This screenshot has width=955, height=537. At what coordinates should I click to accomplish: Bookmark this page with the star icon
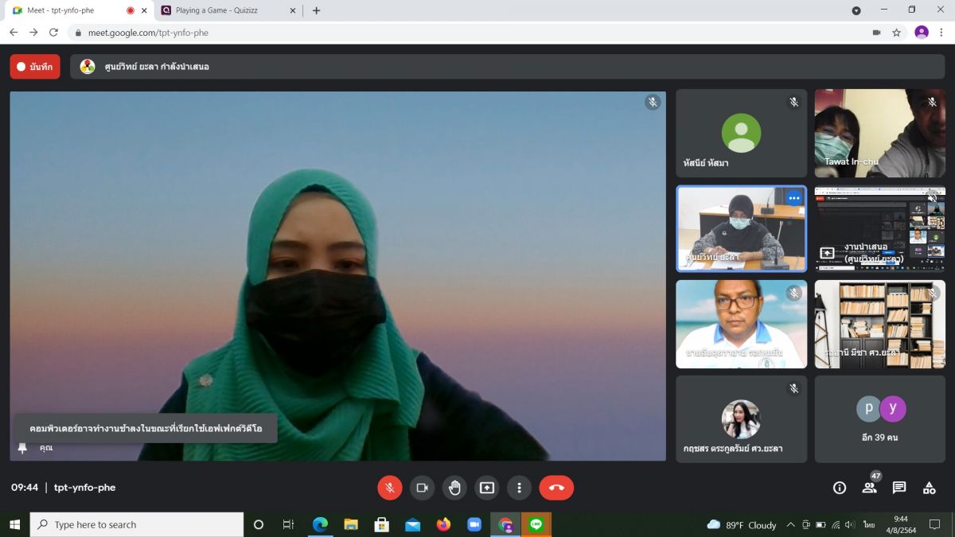coord(897,33)
